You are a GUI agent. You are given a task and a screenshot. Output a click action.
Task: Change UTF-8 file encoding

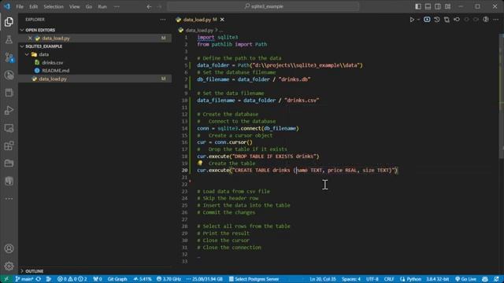(x=372, y=279)
